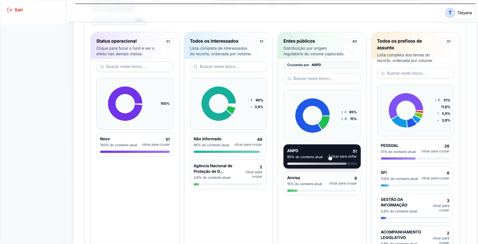The height and width of the screenshot is (244, 478).
Task: Toggle the Novo status card
Action: click(135, 145)
